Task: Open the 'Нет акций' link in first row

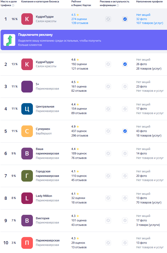Action: [x=143, y=15]
